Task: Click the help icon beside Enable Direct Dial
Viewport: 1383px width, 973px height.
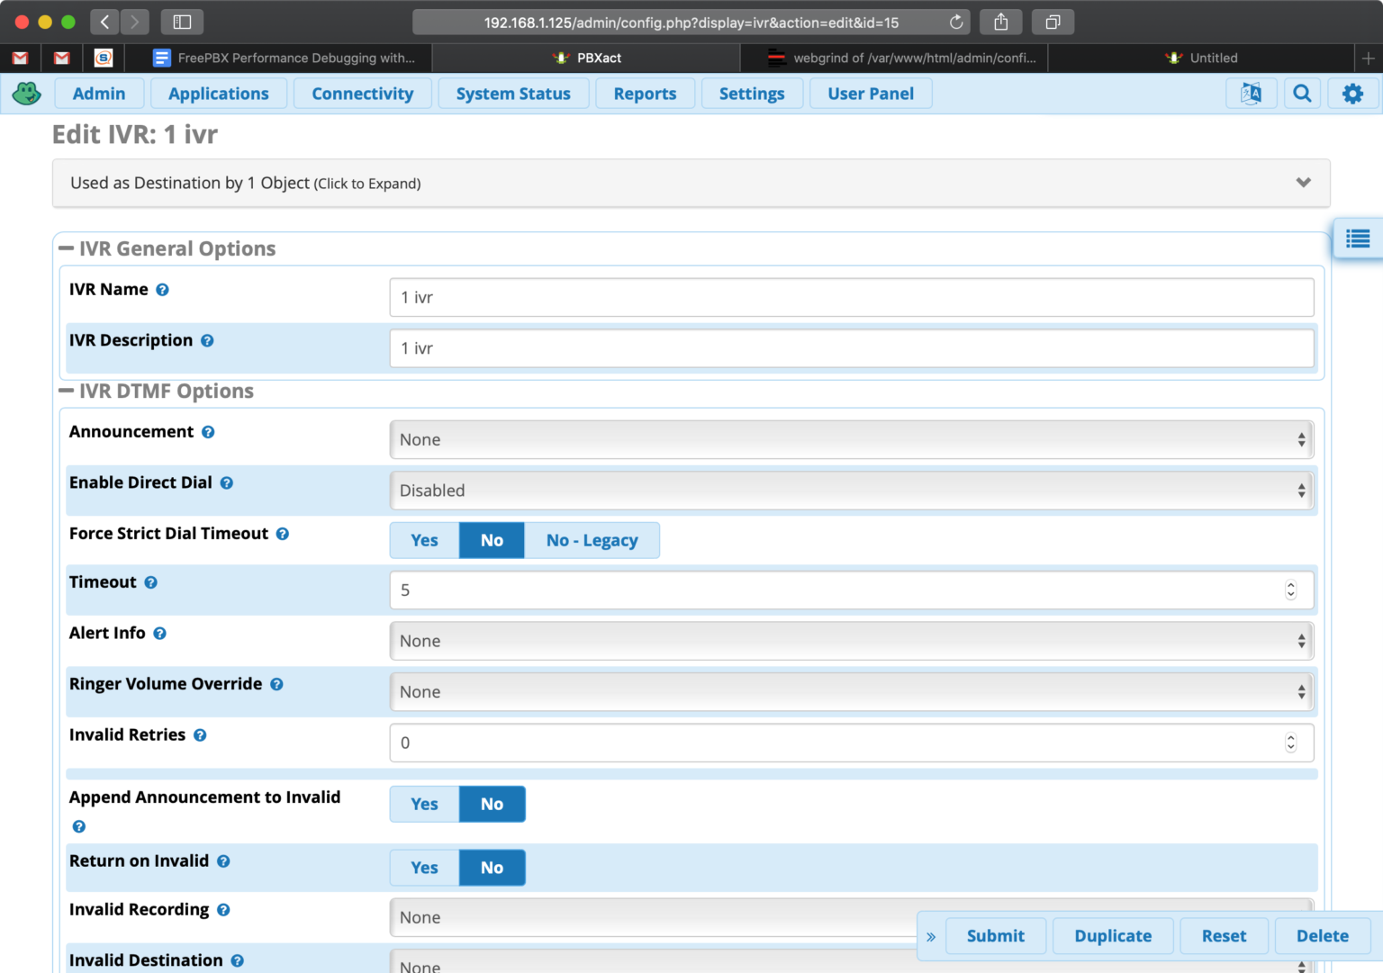Action: pyautogui.click(x=226, y=482)
